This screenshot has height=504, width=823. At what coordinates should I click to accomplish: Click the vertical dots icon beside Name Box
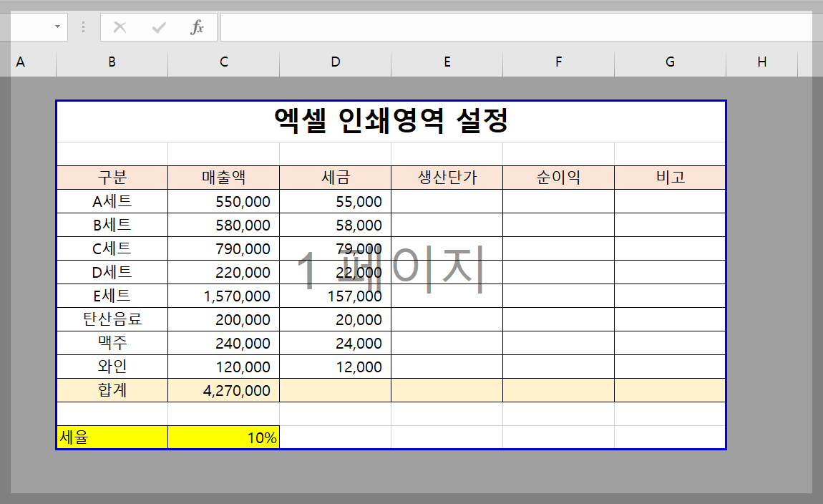coord(83,26)
